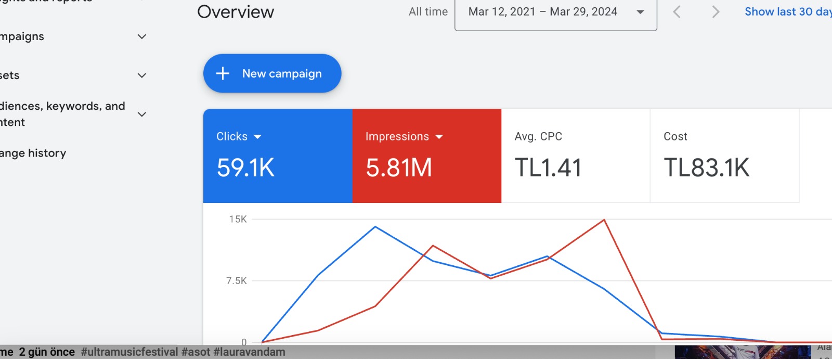Open Change history in sidebar
Viewport: 832px width, 359px height.
point(33,153)
